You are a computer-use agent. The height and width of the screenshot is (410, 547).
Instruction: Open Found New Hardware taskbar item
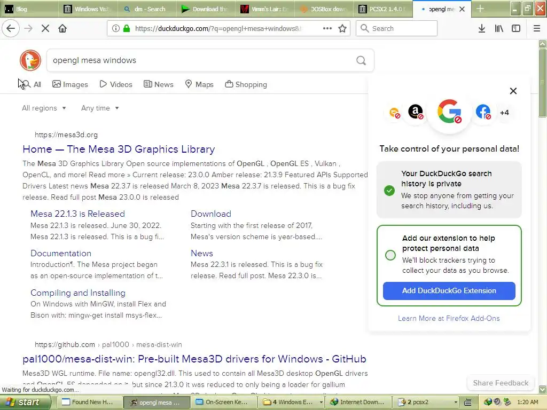(x=89, y=403)
